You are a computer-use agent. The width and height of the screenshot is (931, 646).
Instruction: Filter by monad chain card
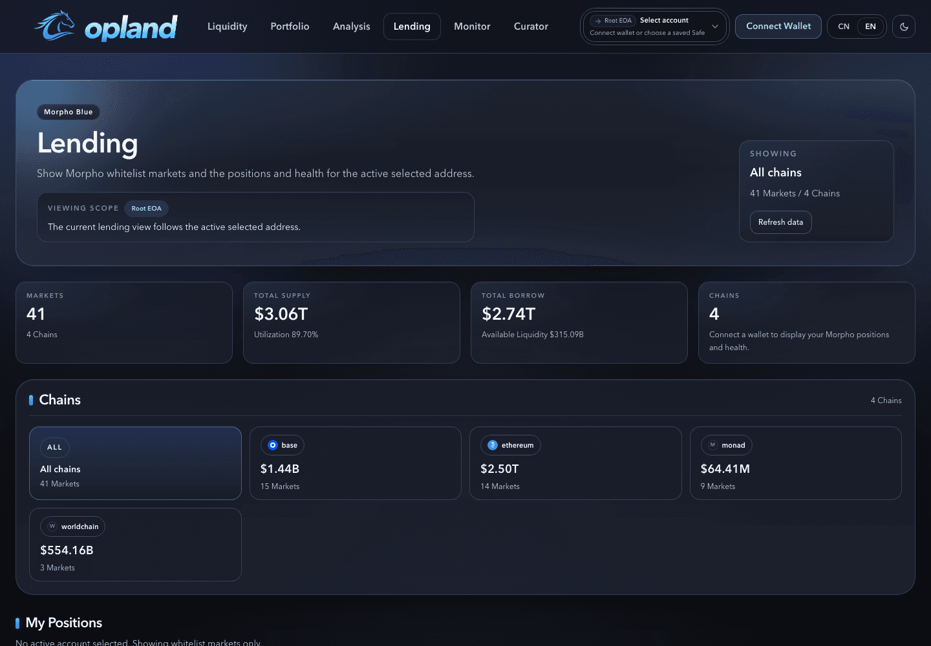pyautogui.click(x=796, y=463)
